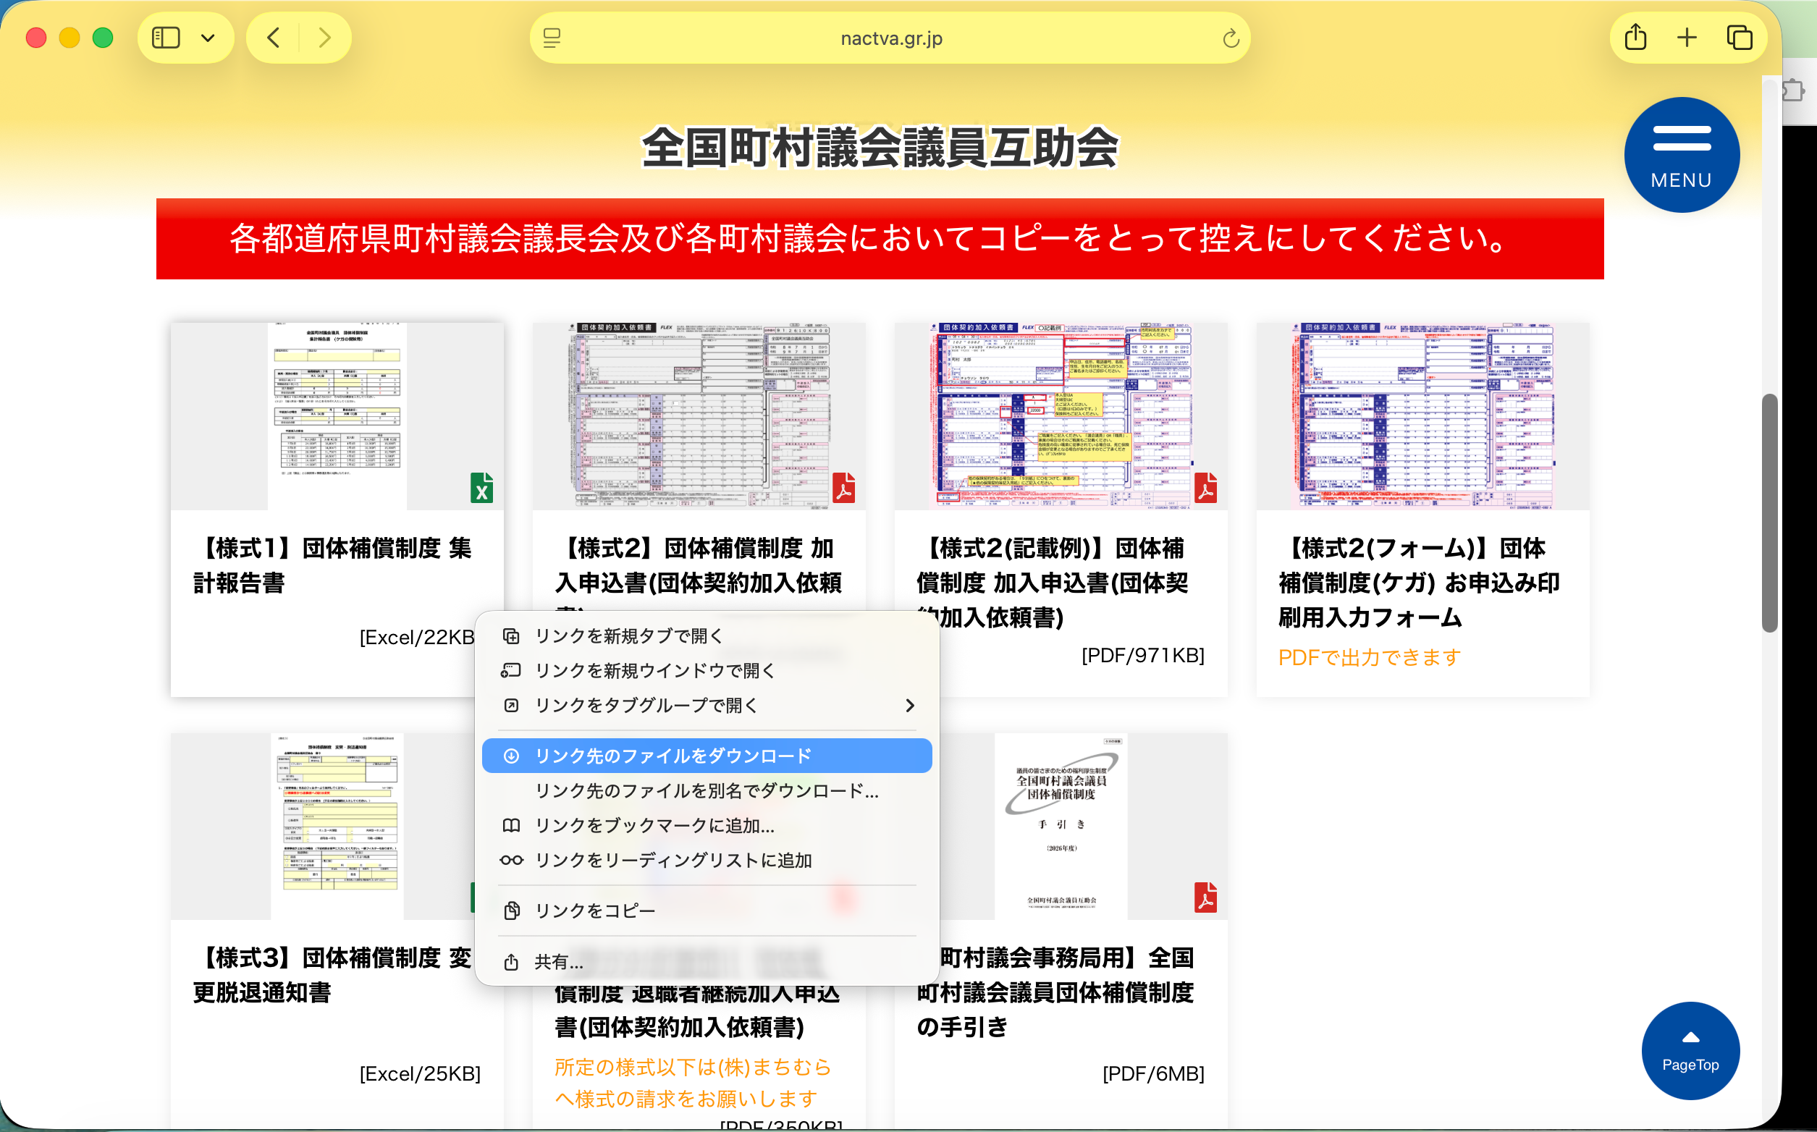Select リンクをリーディングリストに追加
Screen dimensions: 1817x1132
pos(707,861)
